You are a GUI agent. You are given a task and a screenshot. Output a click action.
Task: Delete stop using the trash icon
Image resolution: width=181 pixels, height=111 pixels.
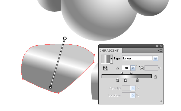click(155, 77)
